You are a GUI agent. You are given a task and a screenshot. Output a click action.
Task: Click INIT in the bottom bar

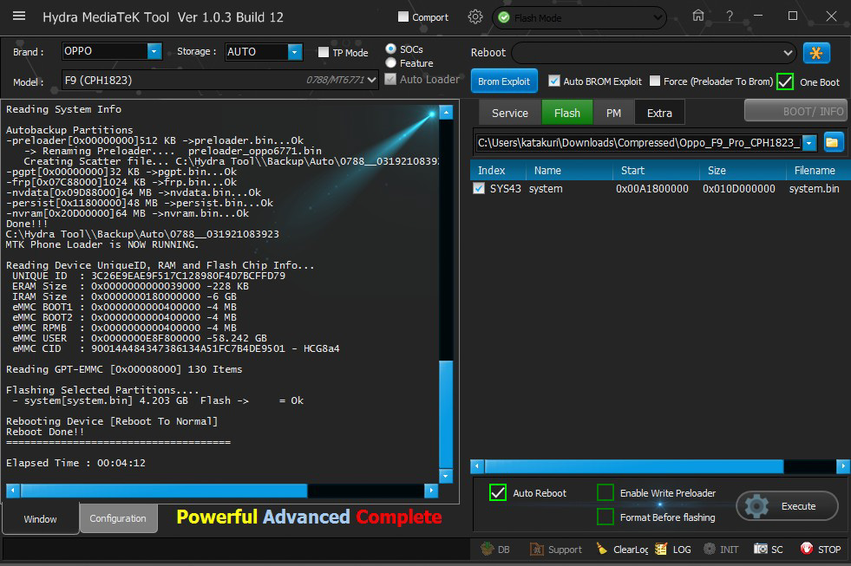click(721, 550)
